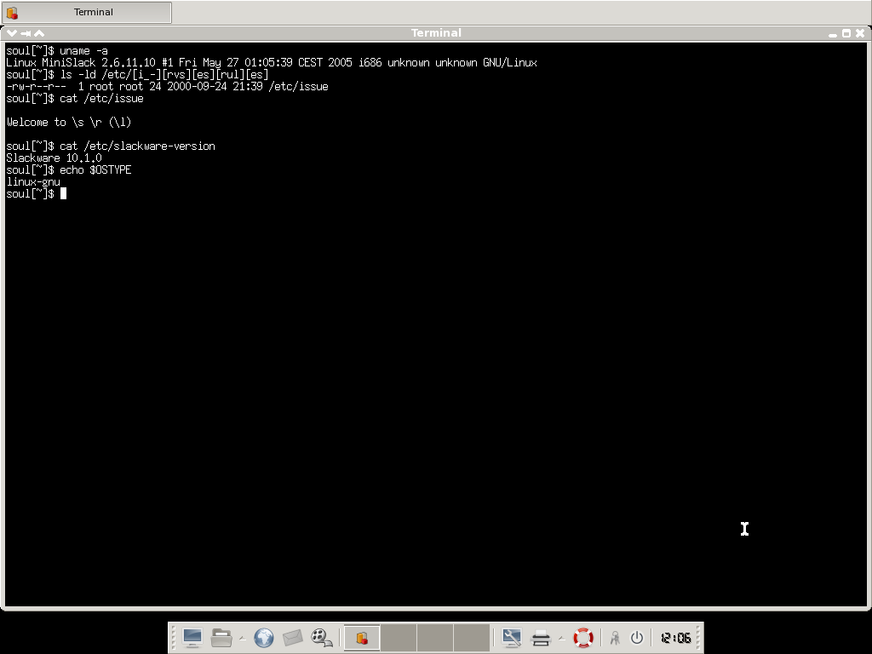The image size is (872, 654).
Task: Toggle the stick pin icon in Terminal titlebar
Action: [x=26, y=33]
